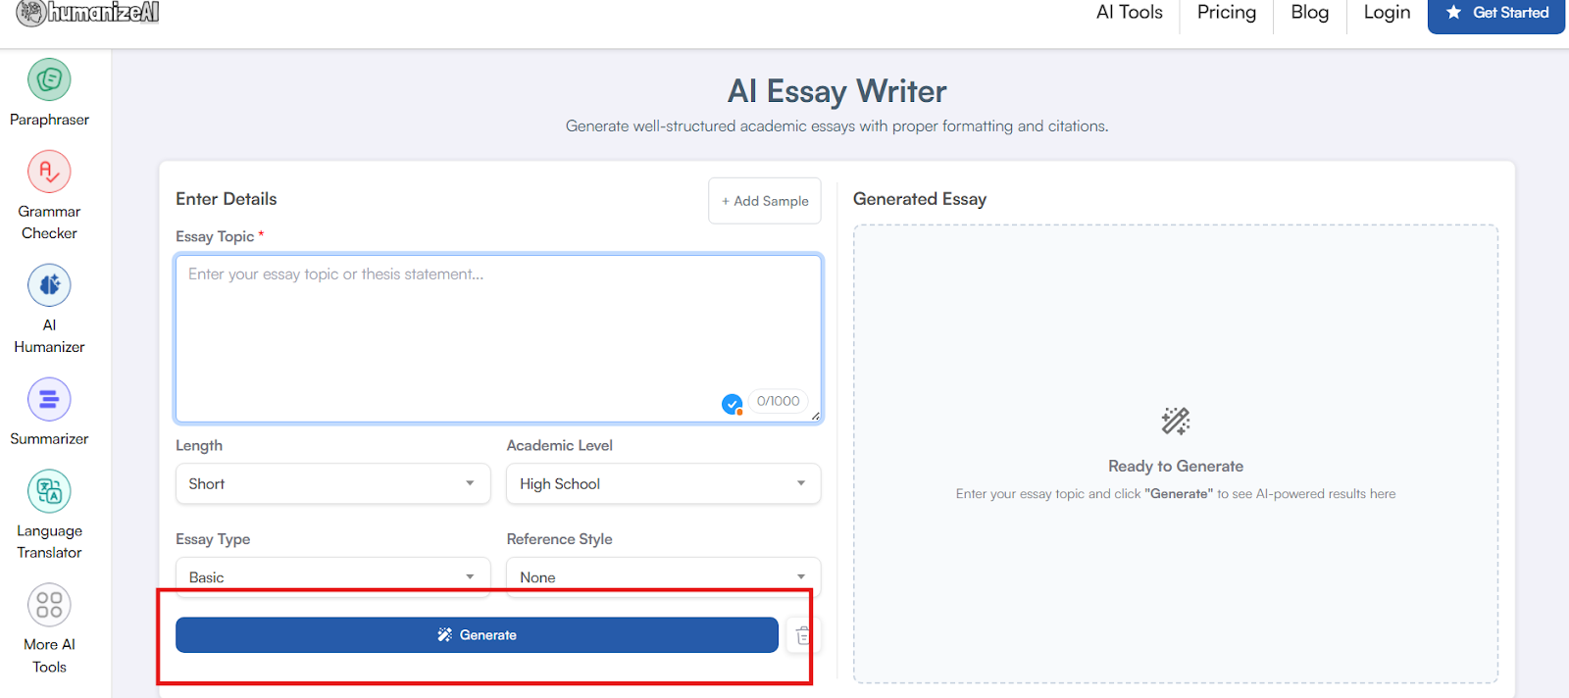Screen dimensions: 1569x698
Task: Open the Blog menu item
Action: 1309,13
